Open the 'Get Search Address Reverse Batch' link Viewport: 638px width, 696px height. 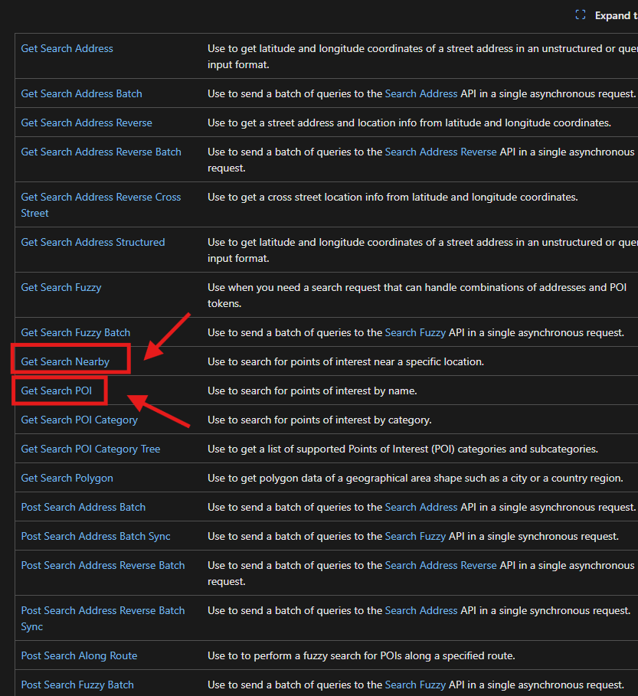pyautogui.click(x=101, y=152)
